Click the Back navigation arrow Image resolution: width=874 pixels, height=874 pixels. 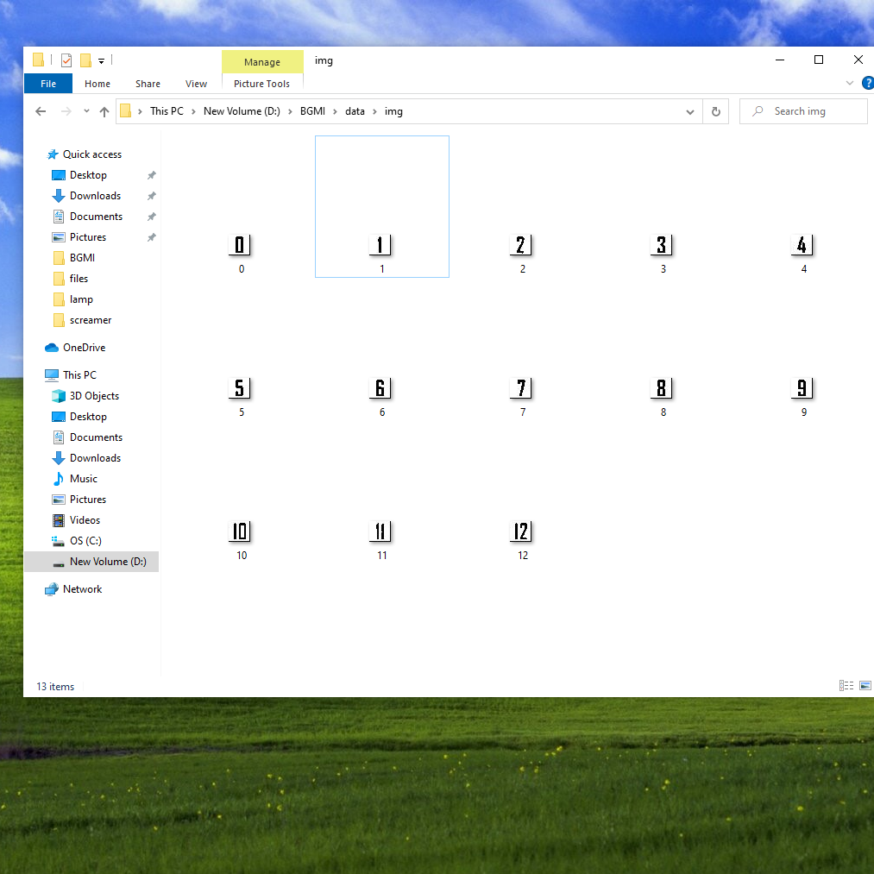pos(41,111)
